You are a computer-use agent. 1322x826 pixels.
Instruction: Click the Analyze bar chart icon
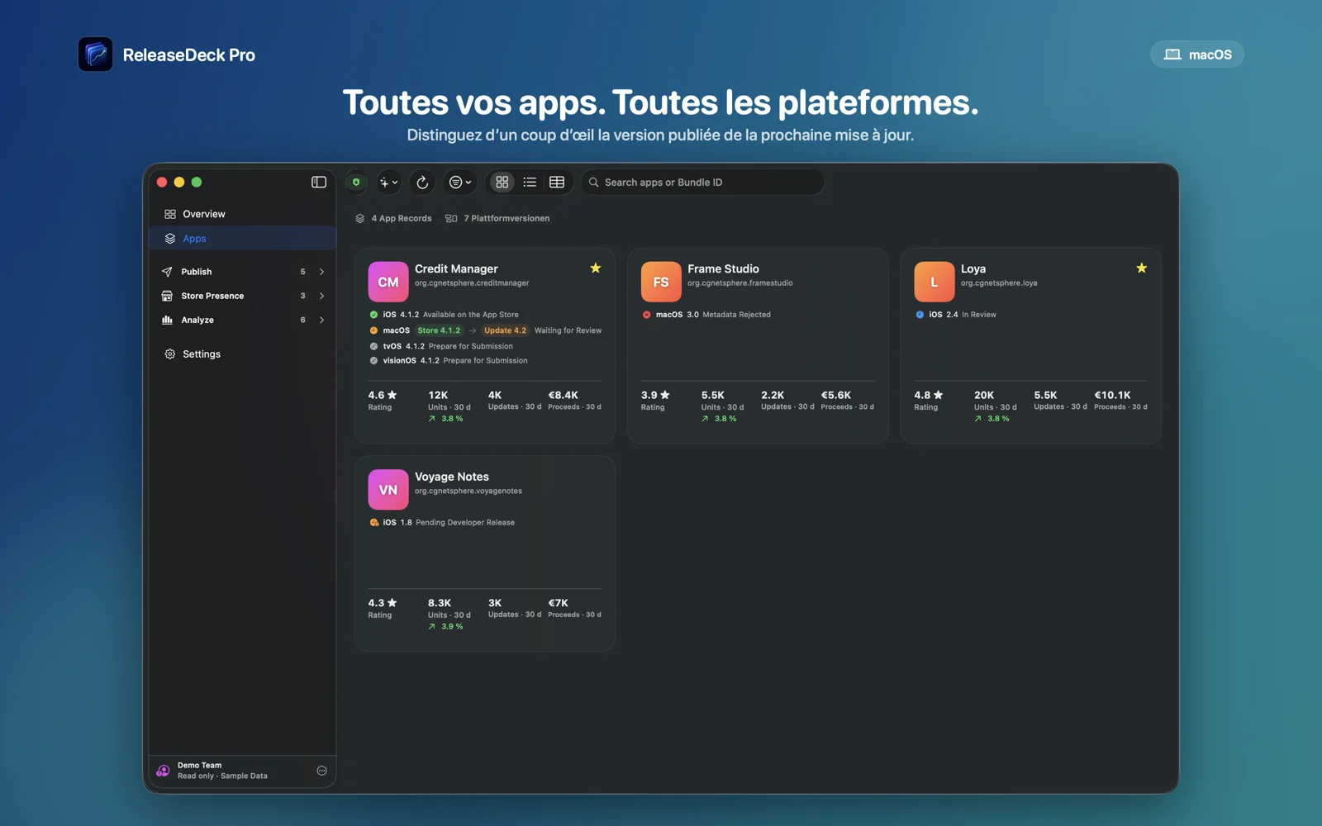tap(167, 320)
